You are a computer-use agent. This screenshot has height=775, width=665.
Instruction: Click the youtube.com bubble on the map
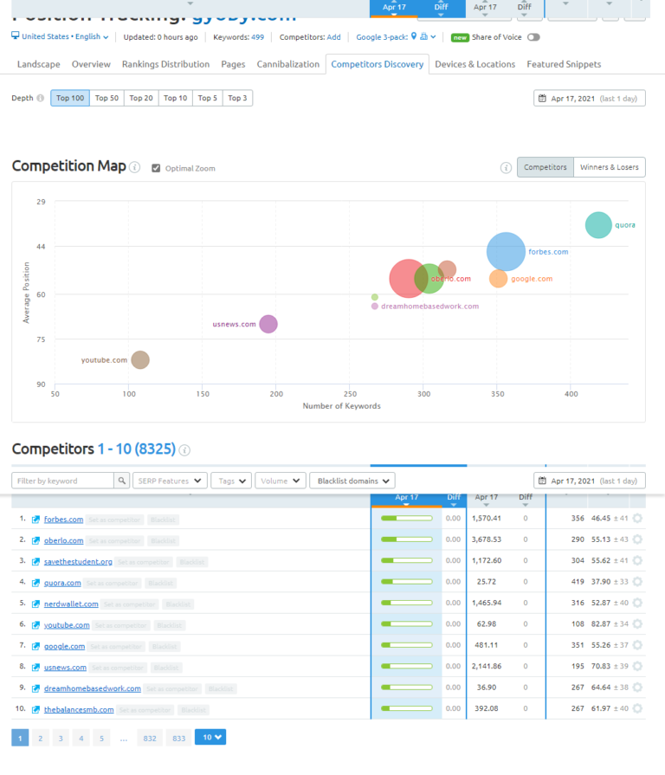(x=140, y=360)
